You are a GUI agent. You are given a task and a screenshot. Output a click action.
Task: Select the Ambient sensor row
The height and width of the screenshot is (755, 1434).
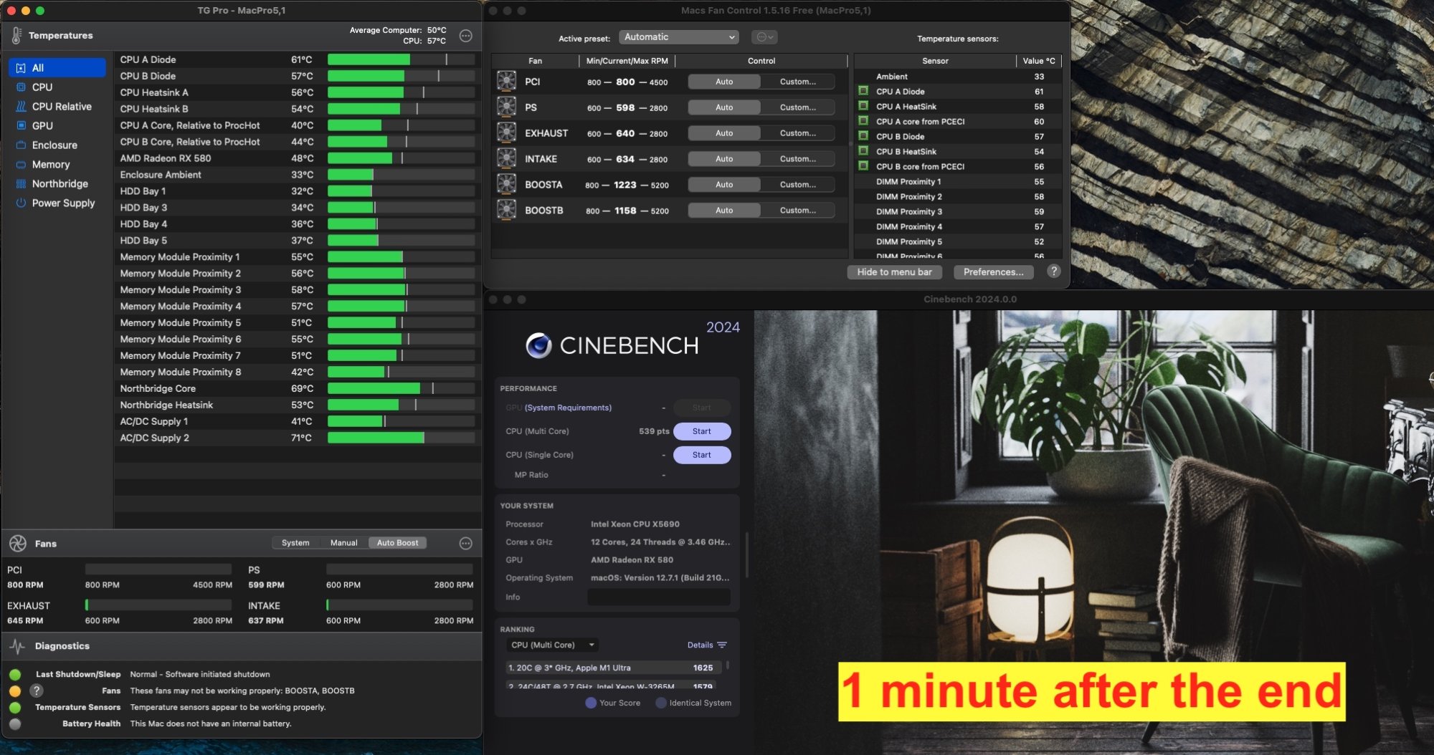pos(959,76)
